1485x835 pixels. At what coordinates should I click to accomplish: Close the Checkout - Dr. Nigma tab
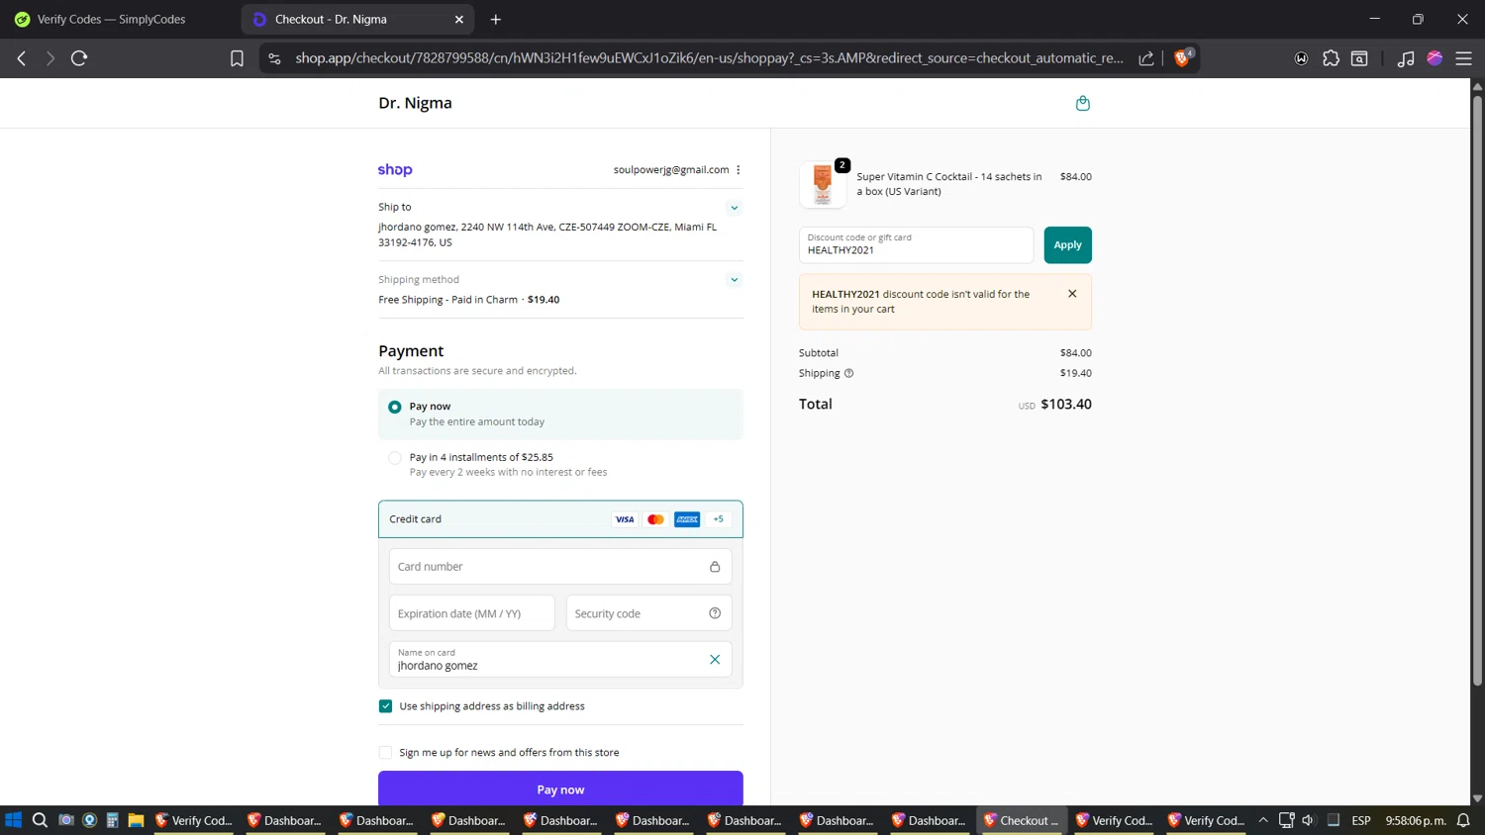[459, 19]
